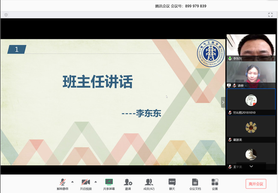Open the Members (成员) list
Screen dimensions: 278x193
point(149,183)
